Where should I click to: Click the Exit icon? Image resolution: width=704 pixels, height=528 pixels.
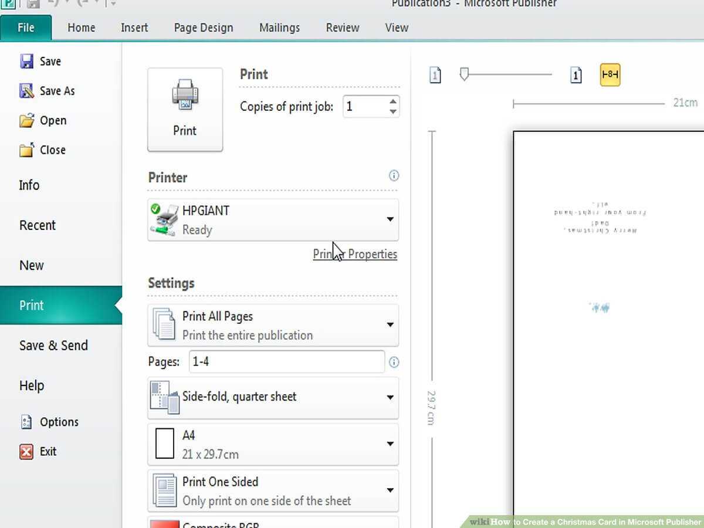pos(26,452)
